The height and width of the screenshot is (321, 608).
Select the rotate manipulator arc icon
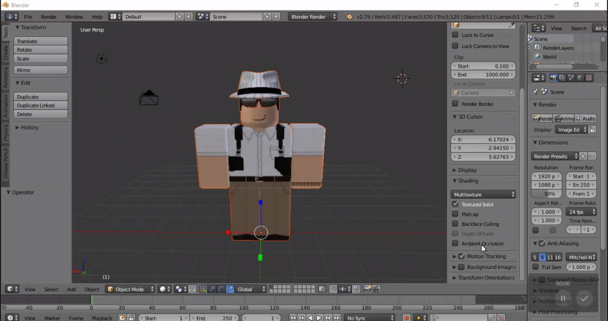click(x=221, y=289)
